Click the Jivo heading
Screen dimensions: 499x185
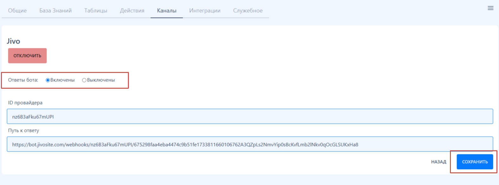pos(13,41)
